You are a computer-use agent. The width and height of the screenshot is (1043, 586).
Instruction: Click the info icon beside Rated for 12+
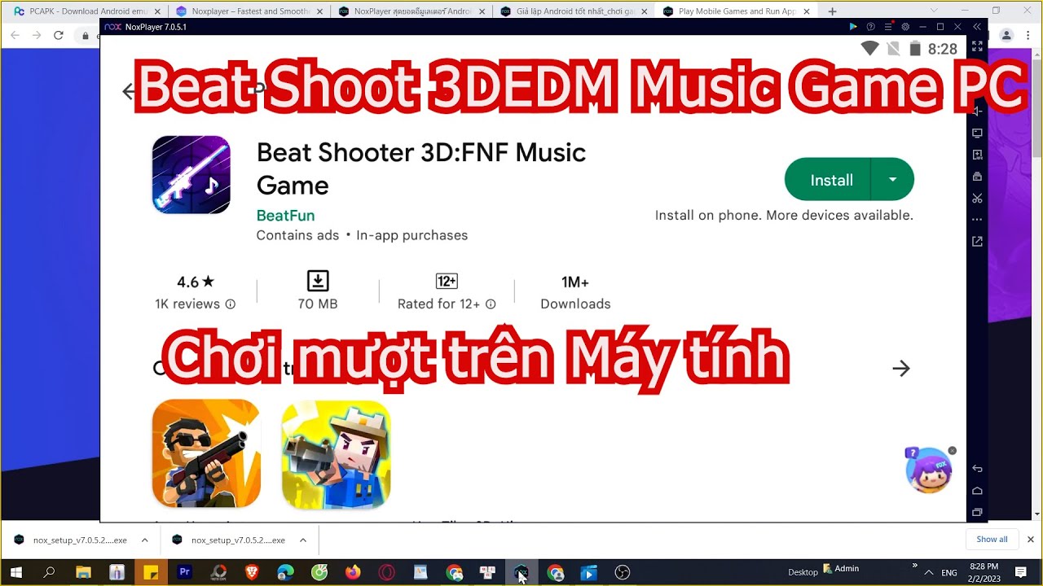pyautogui.click(x=491, y=304)
